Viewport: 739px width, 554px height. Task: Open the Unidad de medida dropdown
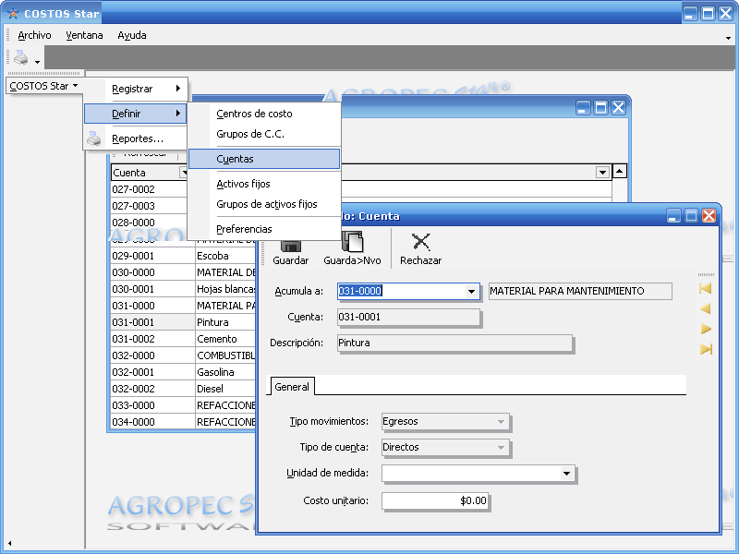pyautogui.click(x=566, y=473)
